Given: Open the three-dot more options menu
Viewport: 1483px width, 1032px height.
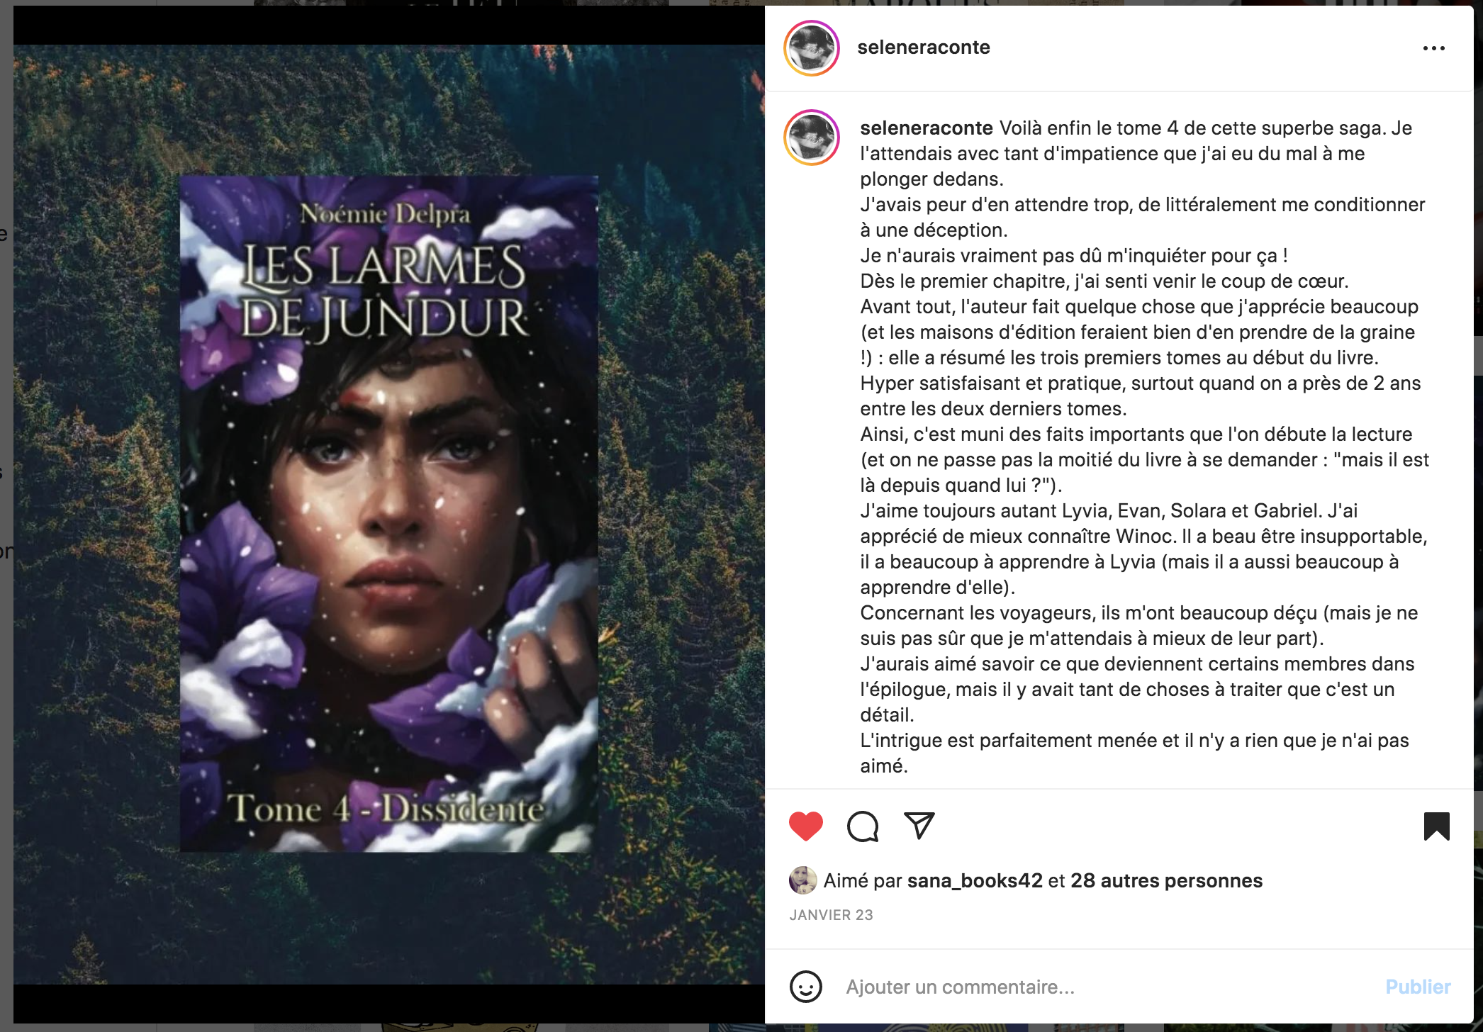Looking at the screenshot, I should 1433,48.
